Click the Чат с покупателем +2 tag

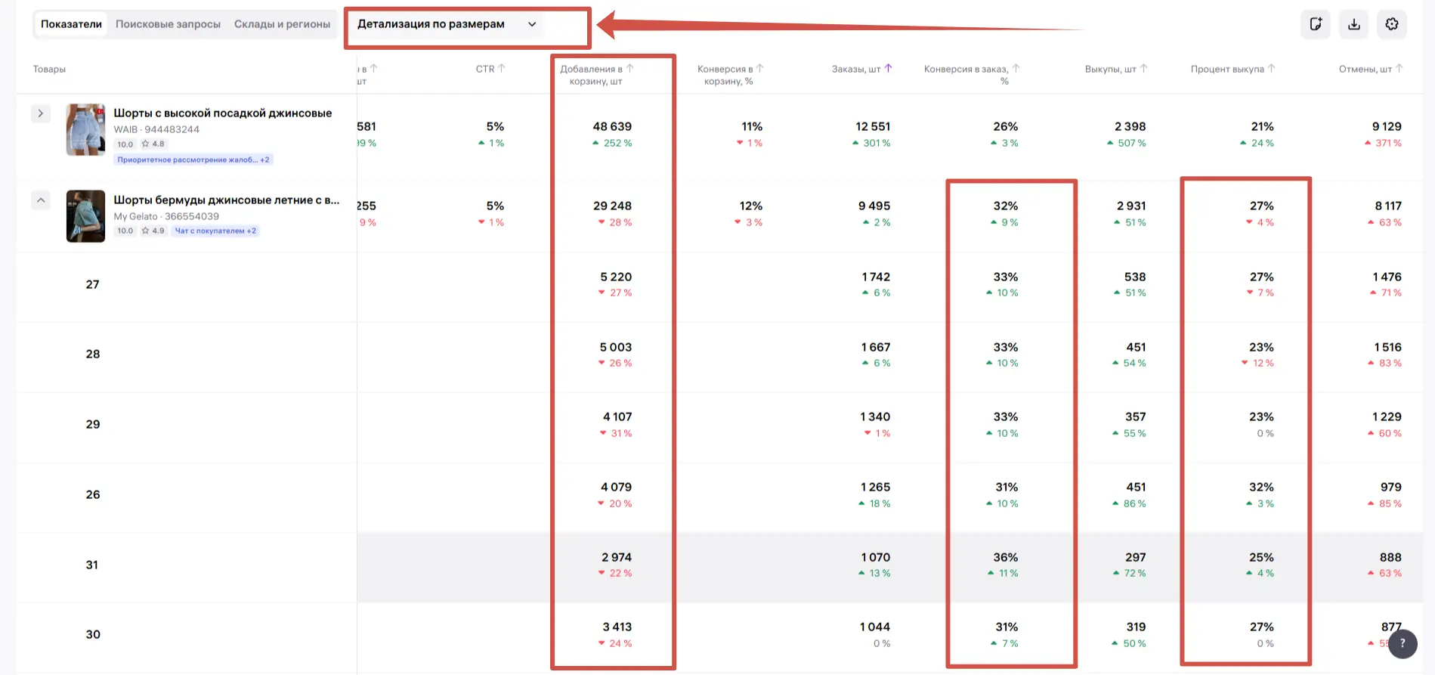(215, 231)
